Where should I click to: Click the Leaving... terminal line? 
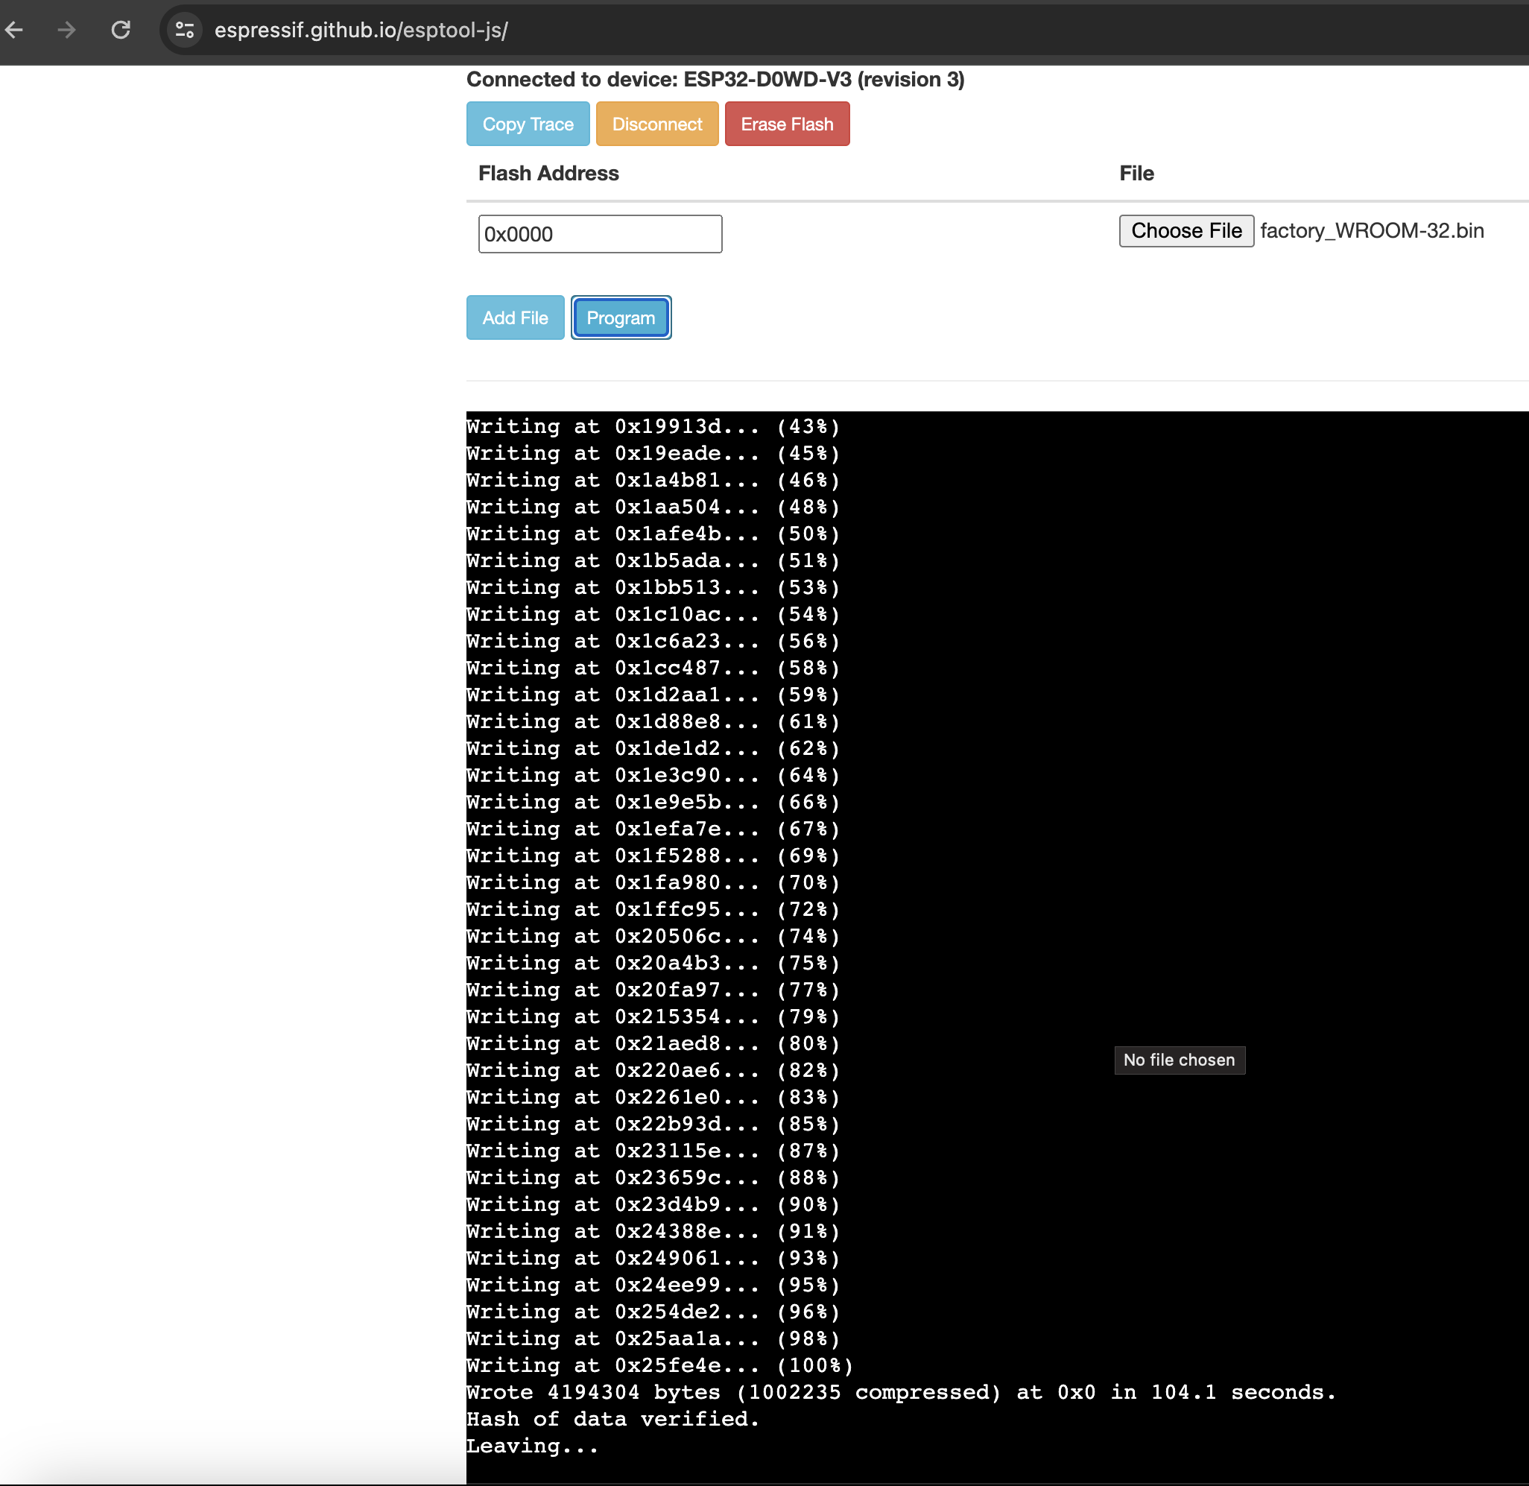coord(532,1447)
